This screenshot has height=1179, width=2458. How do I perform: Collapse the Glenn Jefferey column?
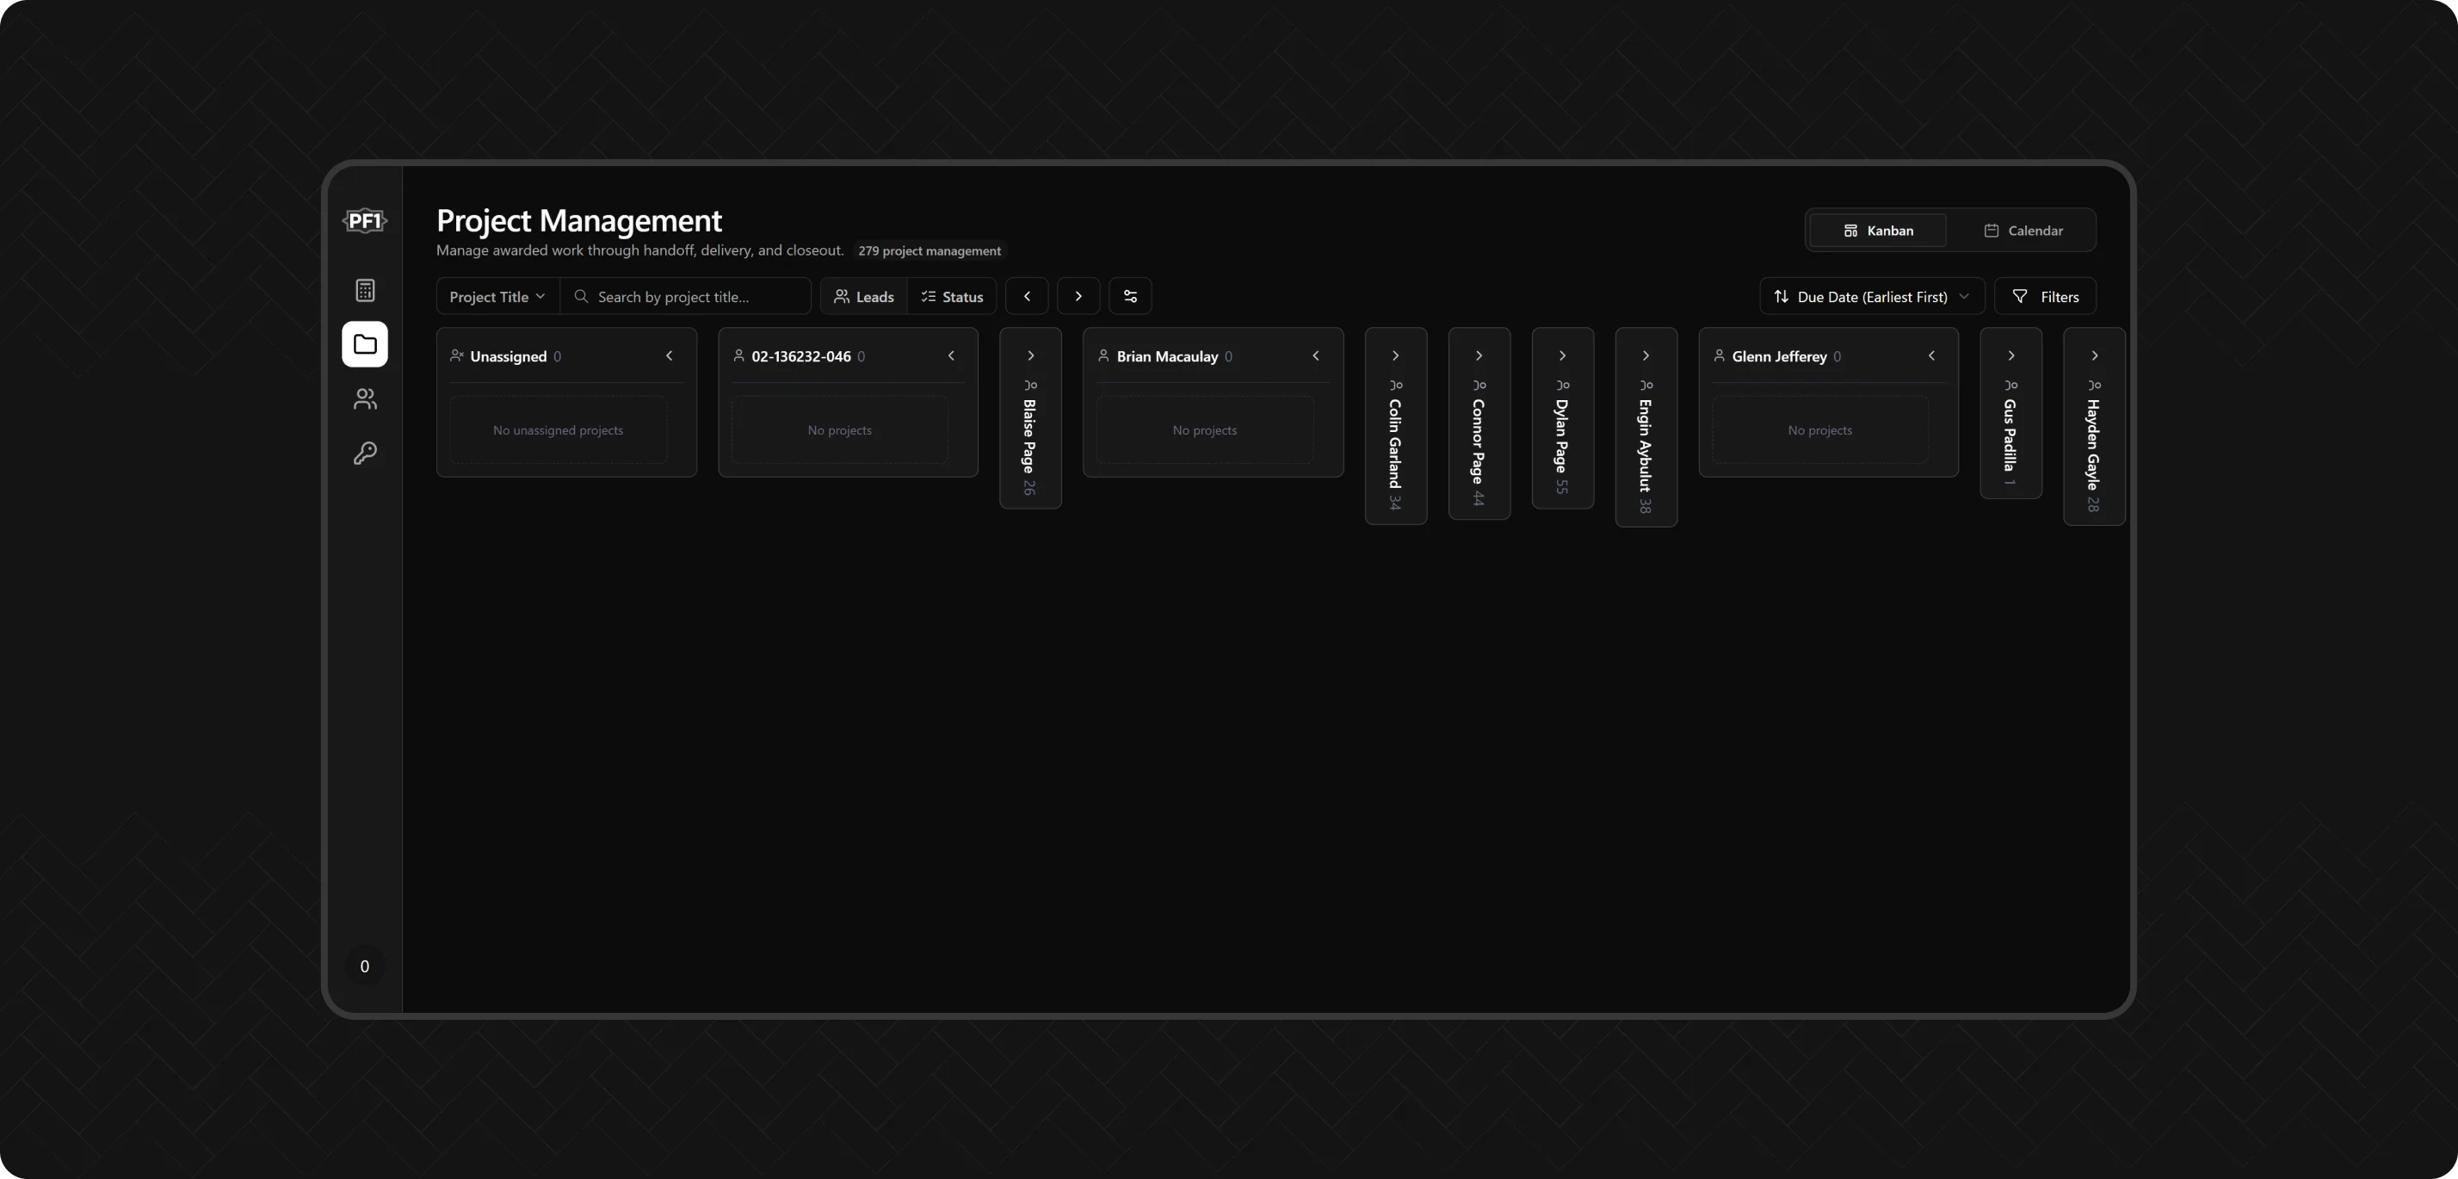1932,355
